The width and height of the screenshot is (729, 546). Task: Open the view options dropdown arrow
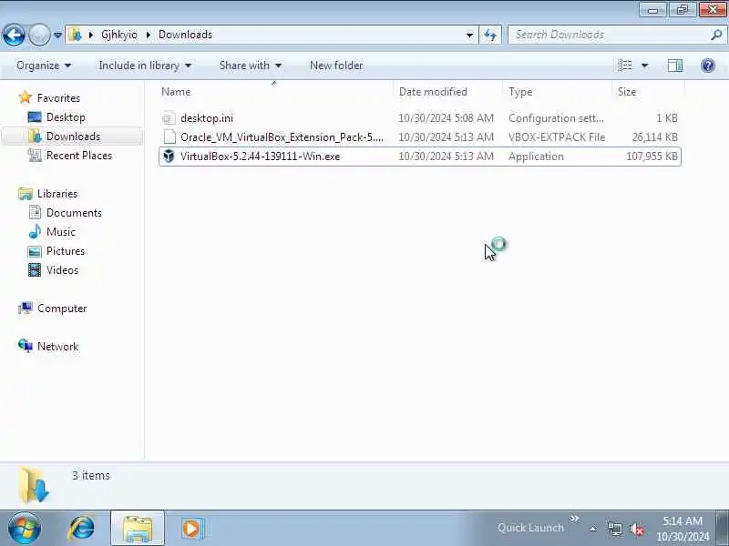(645, 66)
